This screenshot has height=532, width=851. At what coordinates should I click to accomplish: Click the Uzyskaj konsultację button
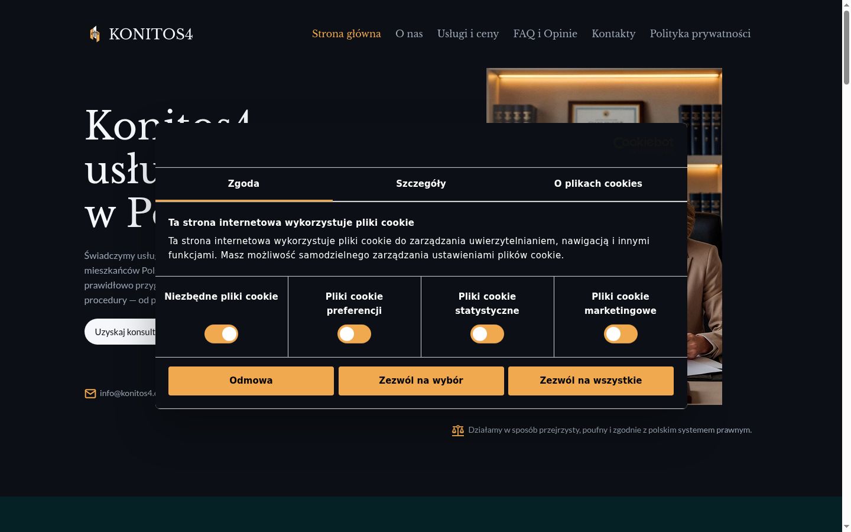coord(121,332)
